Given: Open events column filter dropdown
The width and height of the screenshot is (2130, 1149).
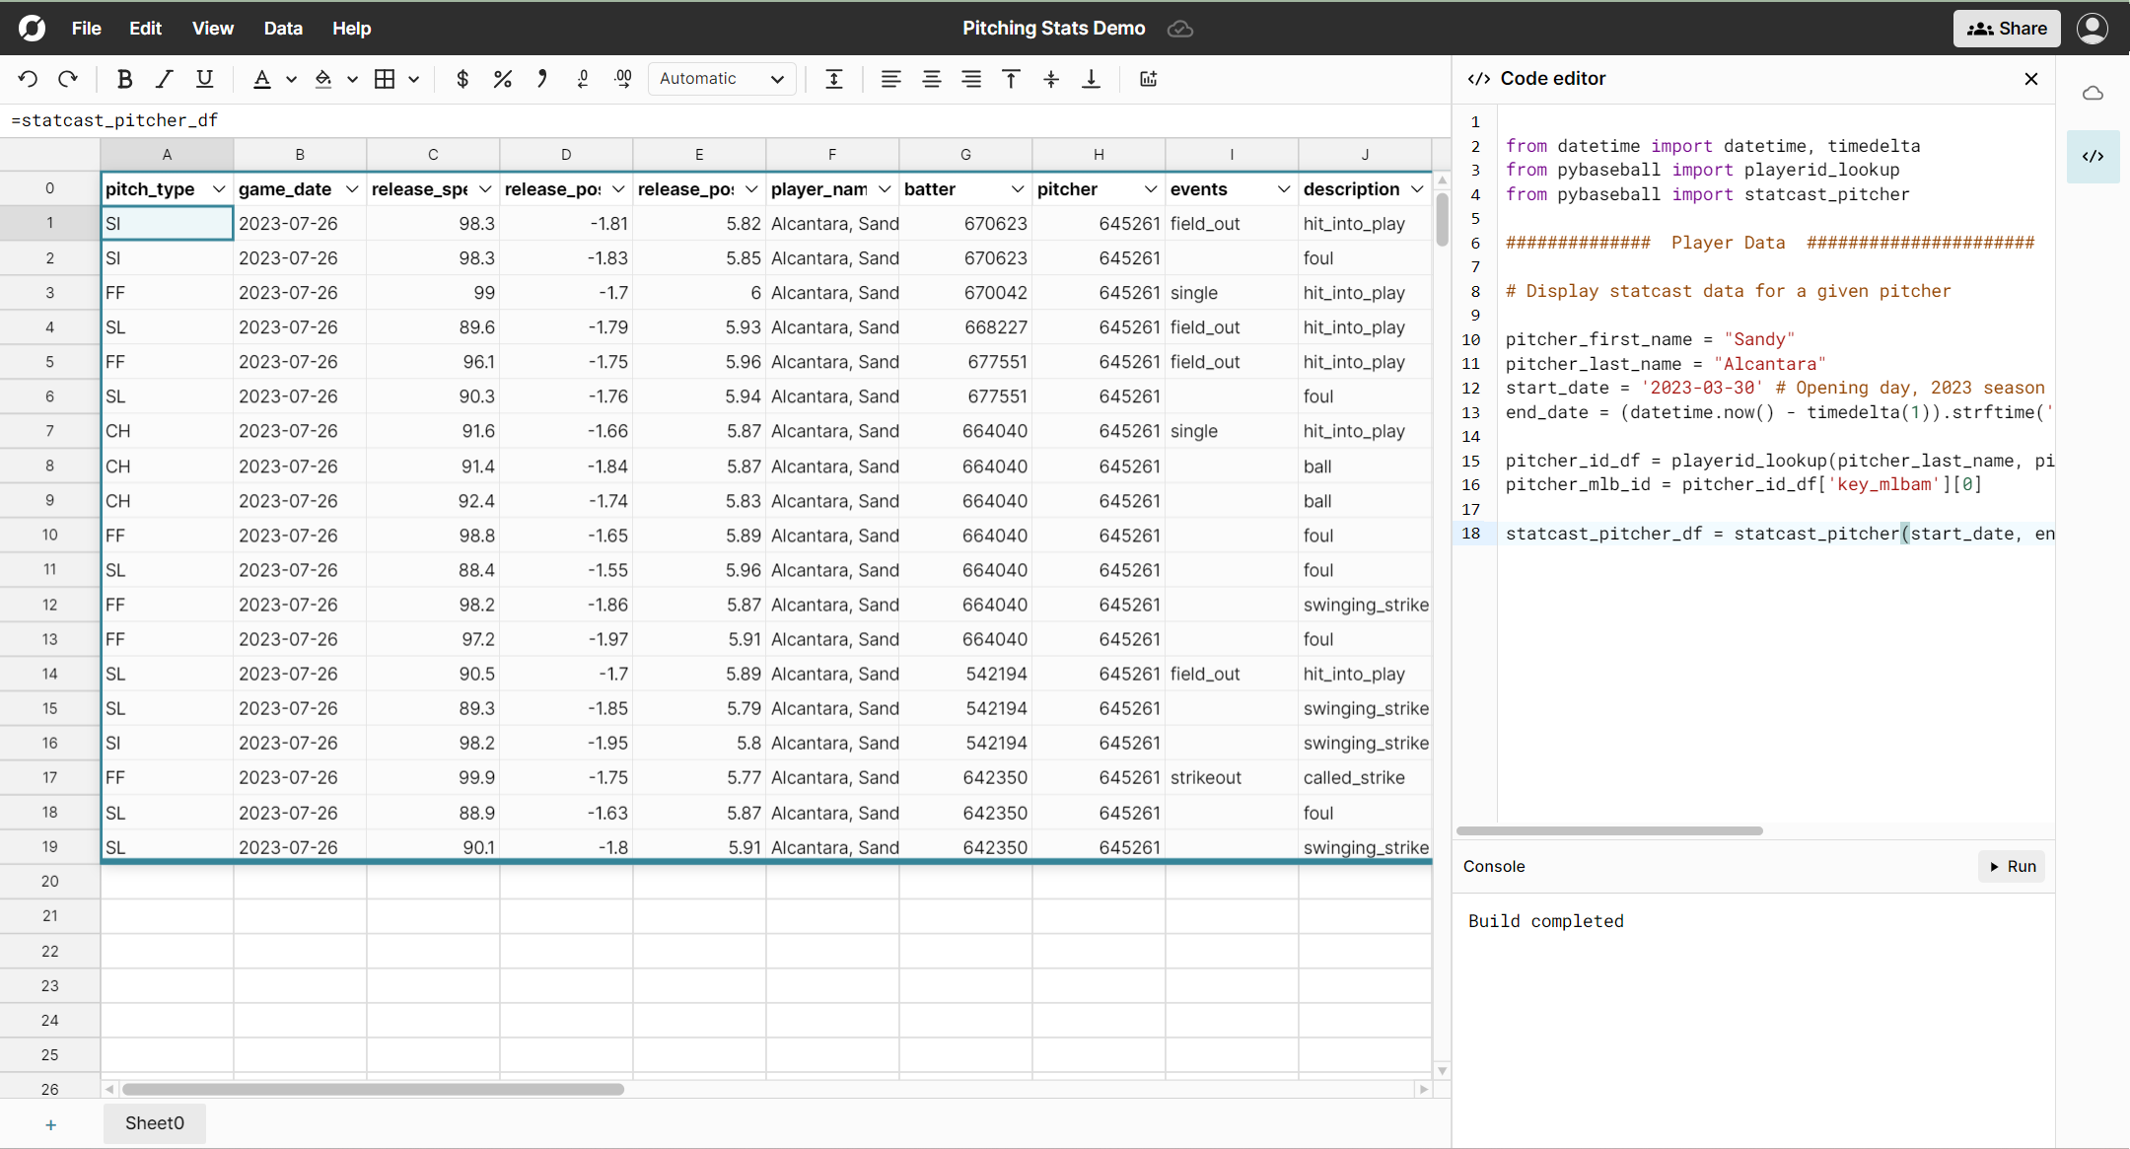Looking at the screenshot, I should 1283,188.
